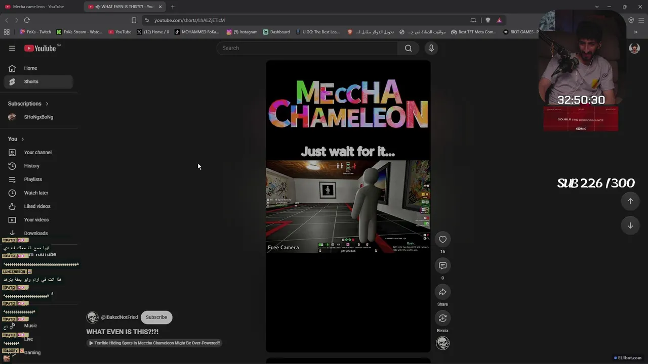
Task: Open the (5) Instagram bookmark
Action: click(242, 32)
